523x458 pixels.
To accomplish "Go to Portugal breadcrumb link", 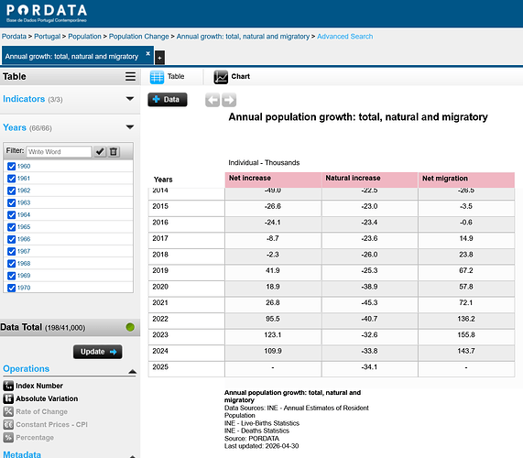I will [47, 37].
